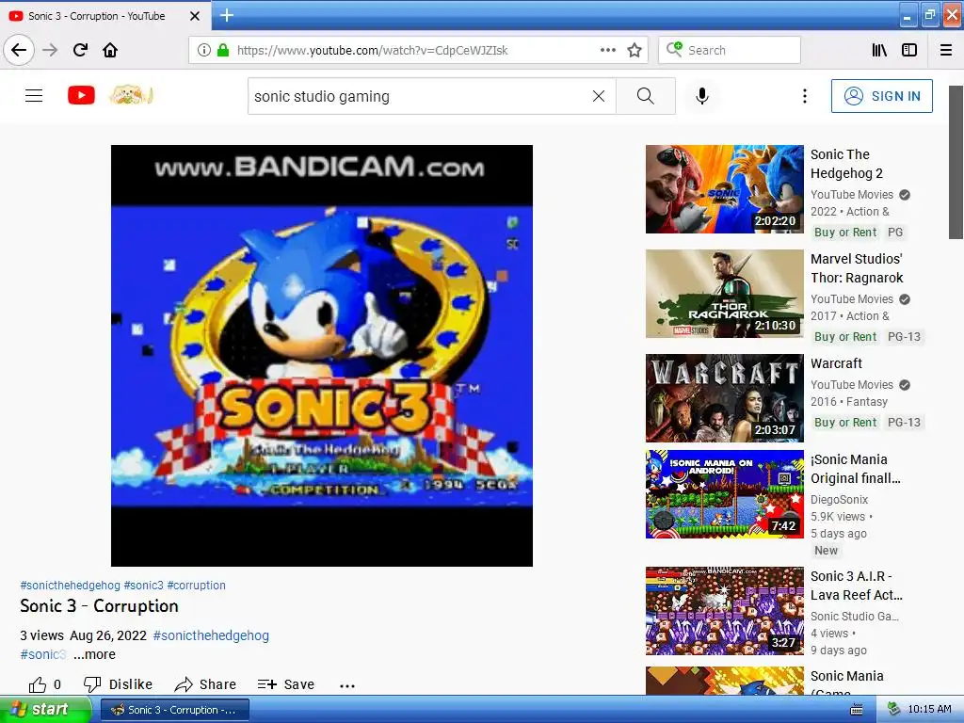Image resolution: width=964 pixels, height=723 pixels.
Task: Open the Thor: Ragnarok thumbnail
Action: 724,294
